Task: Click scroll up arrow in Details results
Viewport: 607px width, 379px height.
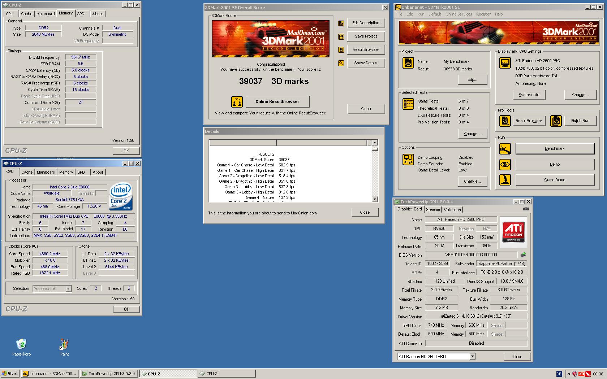Action: click(375, 143)
